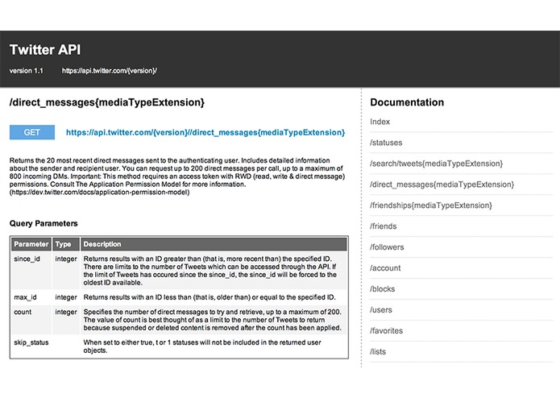Viewport: 560px width, 398px height.
Task: Click the dev.twitter.com application-permission-model URL
Action: (99, 193)
